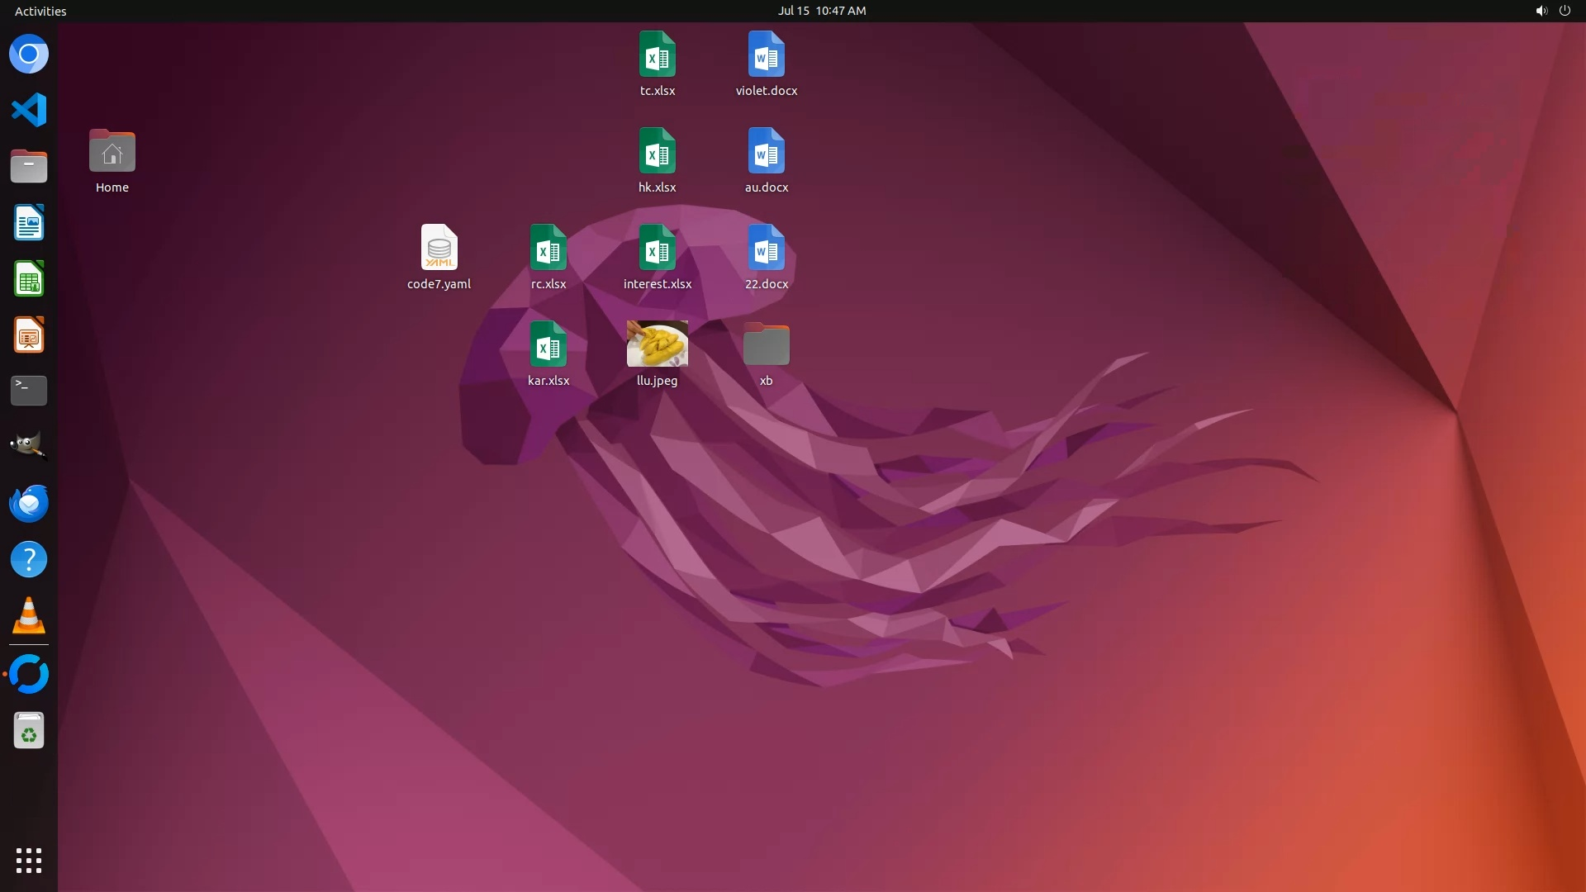Open the Trash from dock
Viewport: 1586px width, 892px height.
[x=29, y=731]
